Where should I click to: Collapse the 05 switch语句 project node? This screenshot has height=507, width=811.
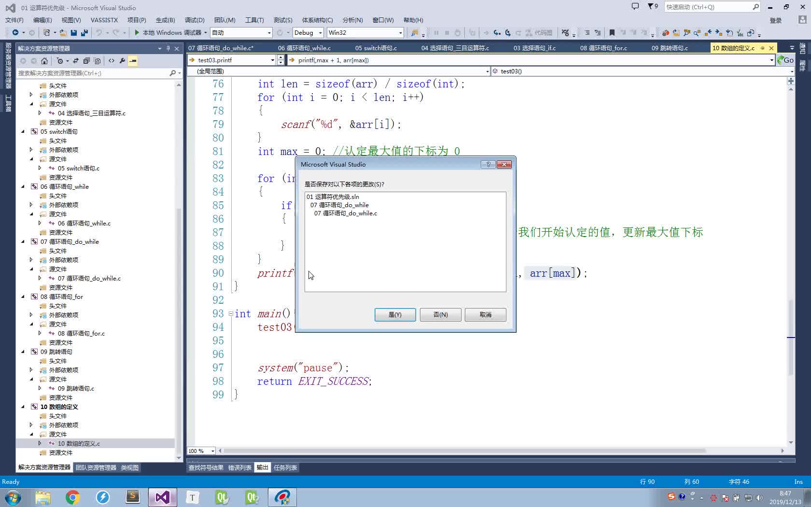(23, 131)
